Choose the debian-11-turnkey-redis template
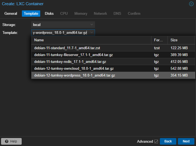The height and width of the screenshot is (146, 196). click(x=70, y=62)
